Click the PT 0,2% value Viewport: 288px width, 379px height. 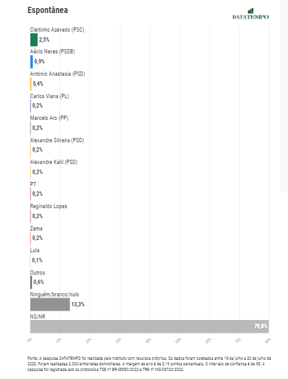point(37,194)
